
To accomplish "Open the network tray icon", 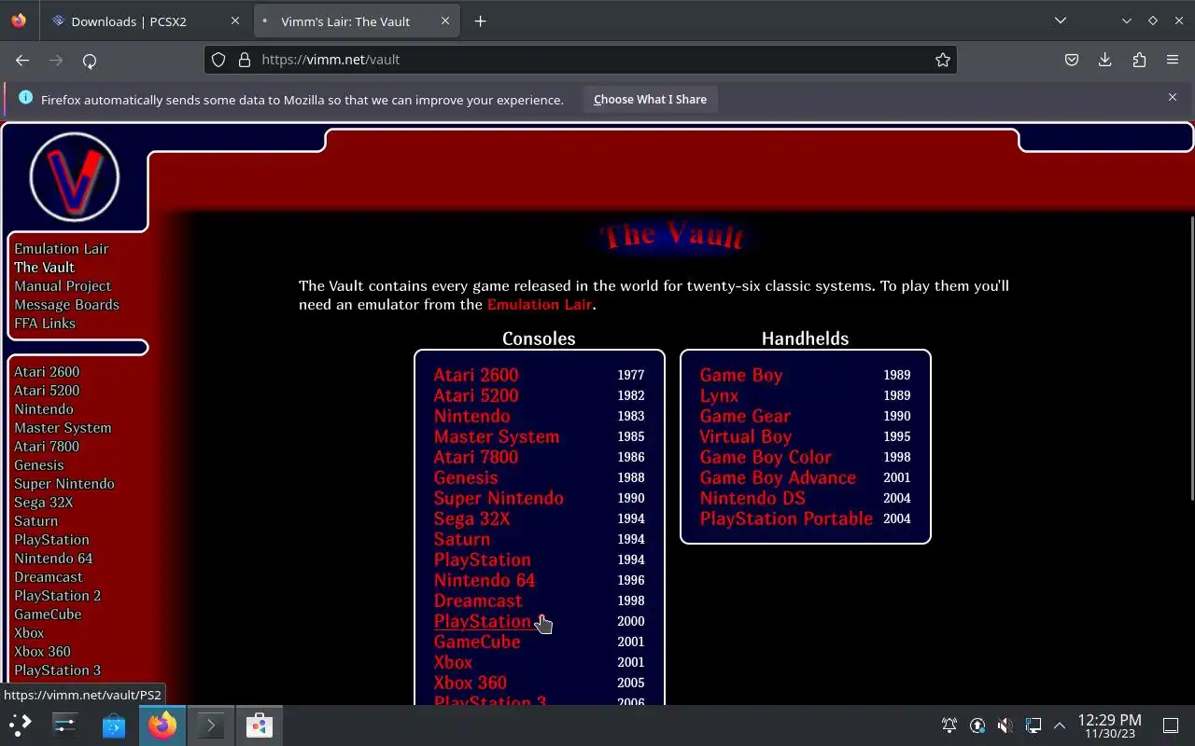I will tap(1033, 725).
